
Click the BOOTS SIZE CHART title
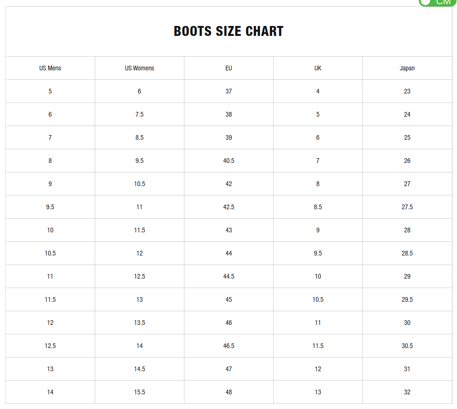tap(229, 31)
